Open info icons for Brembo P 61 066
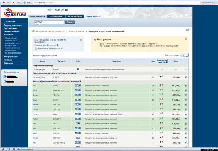Screen dimensions: 218x151 (x=78, y=95)
